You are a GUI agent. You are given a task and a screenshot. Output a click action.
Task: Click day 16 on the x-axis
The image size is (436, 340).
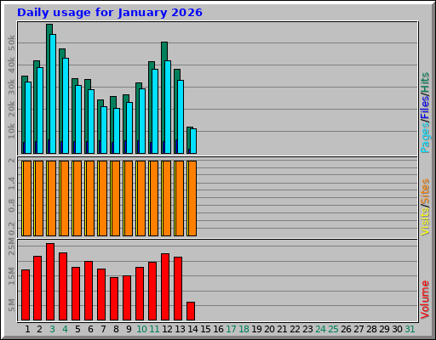tap(218, 329)
